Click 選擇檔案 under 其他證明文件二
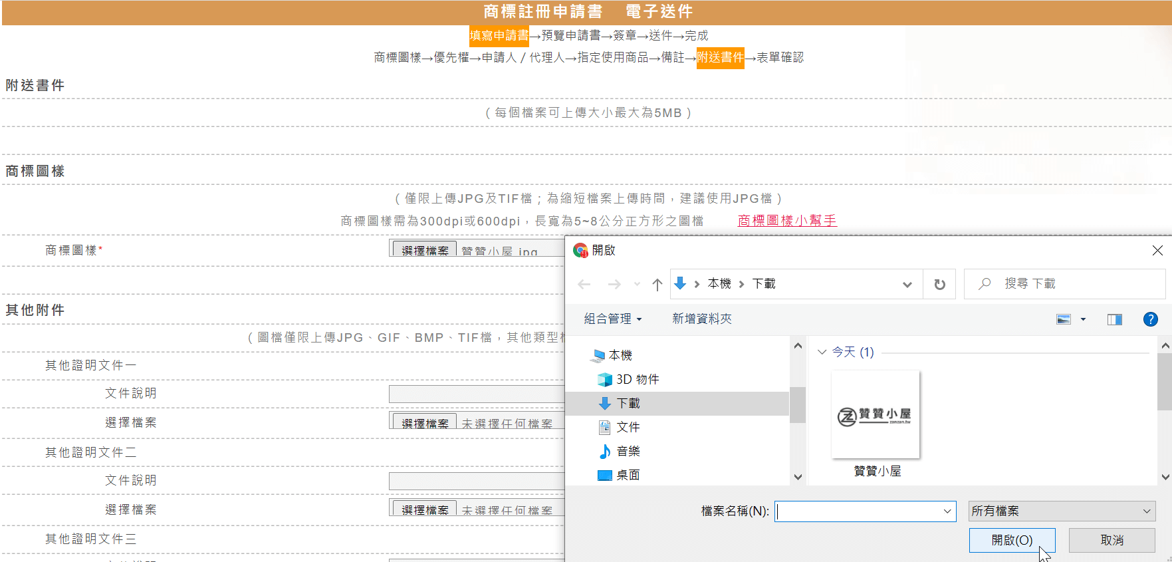 [425, 509]
